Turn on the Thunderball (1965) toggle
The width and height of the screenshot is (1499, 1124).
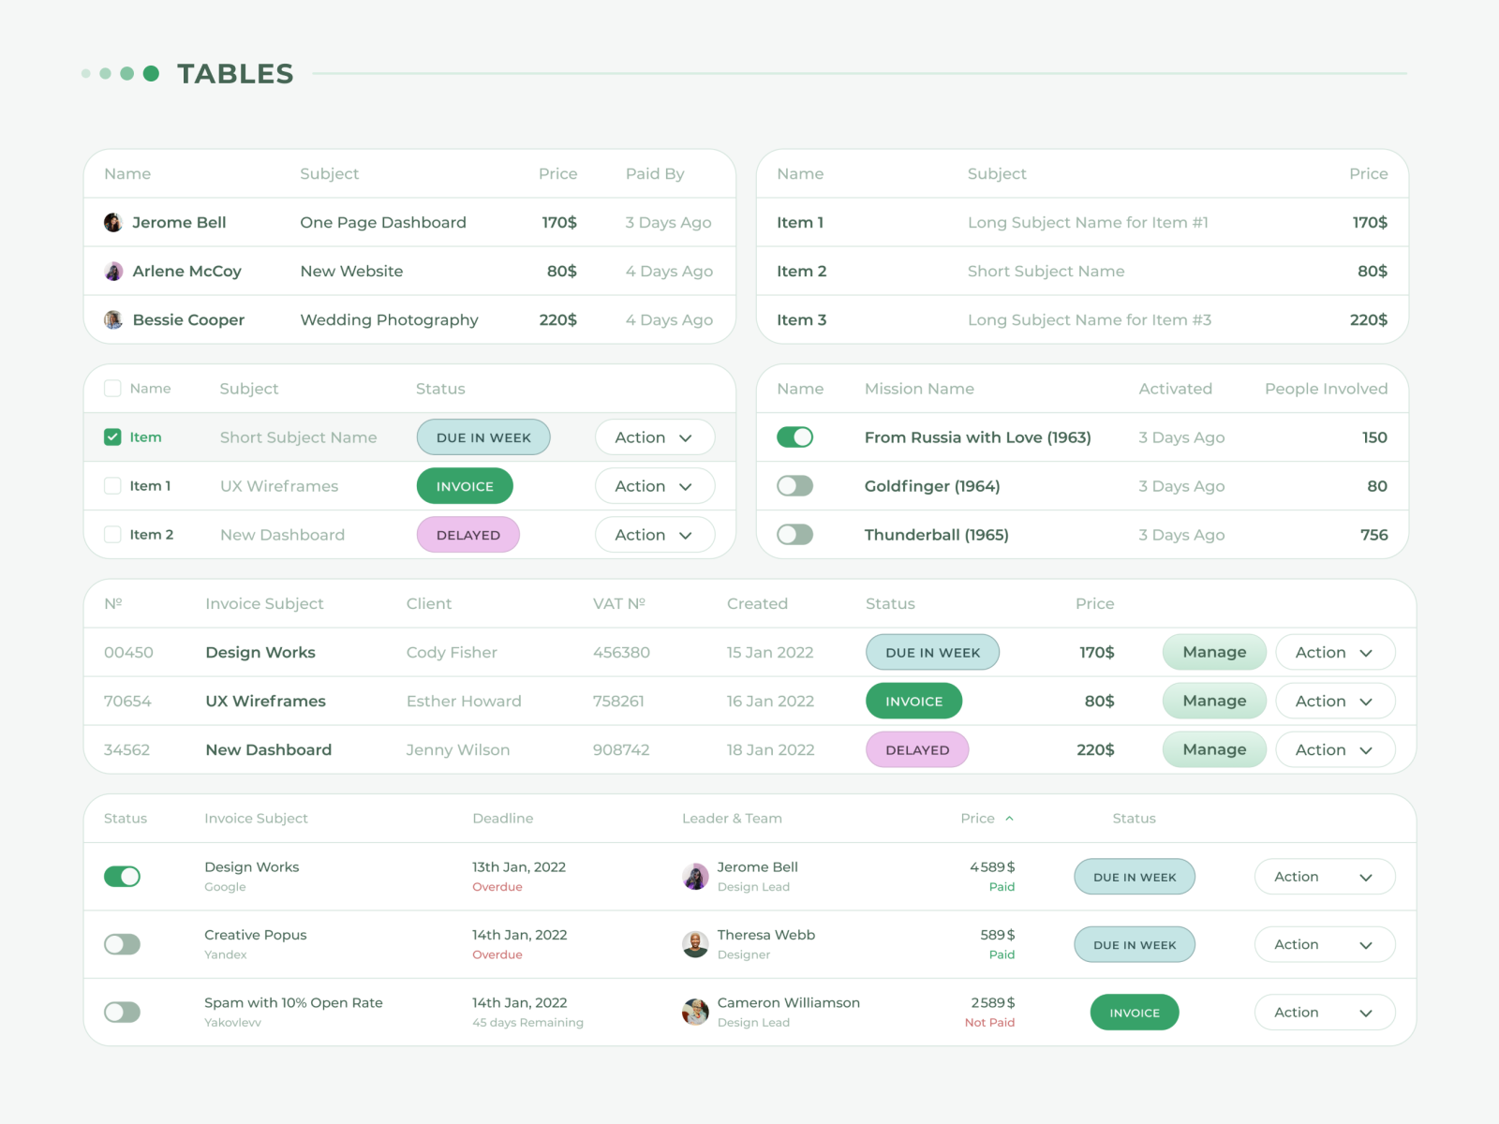pos(795,534)
